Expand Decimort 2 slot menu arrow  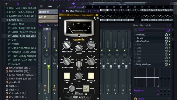[x=135, y=35]
